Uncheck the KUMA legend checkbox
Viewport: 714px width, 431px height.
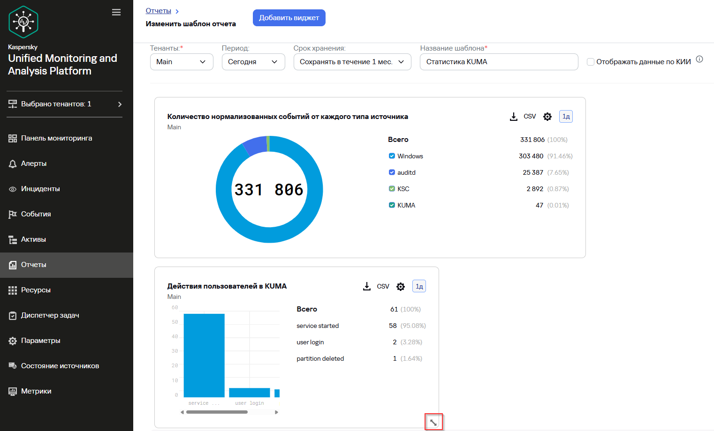pyautogui.click(x=392, y=205)
